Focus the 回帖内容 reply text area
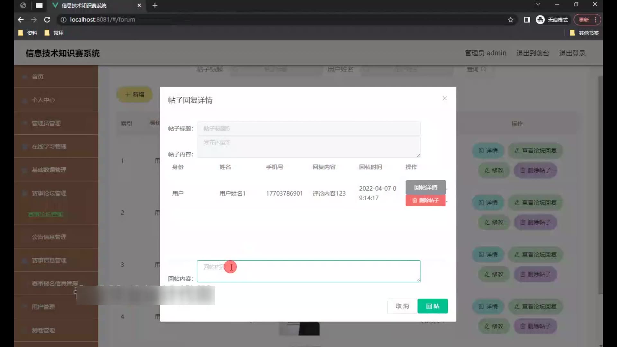617x347 pixels. (308, 271)
